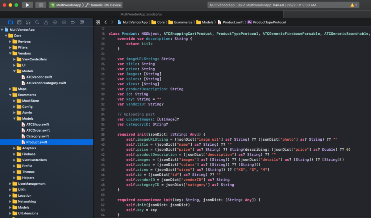Open the Source Control navigator icon
Viewport: 371px width, 218px height.
[x=20, y=22]
